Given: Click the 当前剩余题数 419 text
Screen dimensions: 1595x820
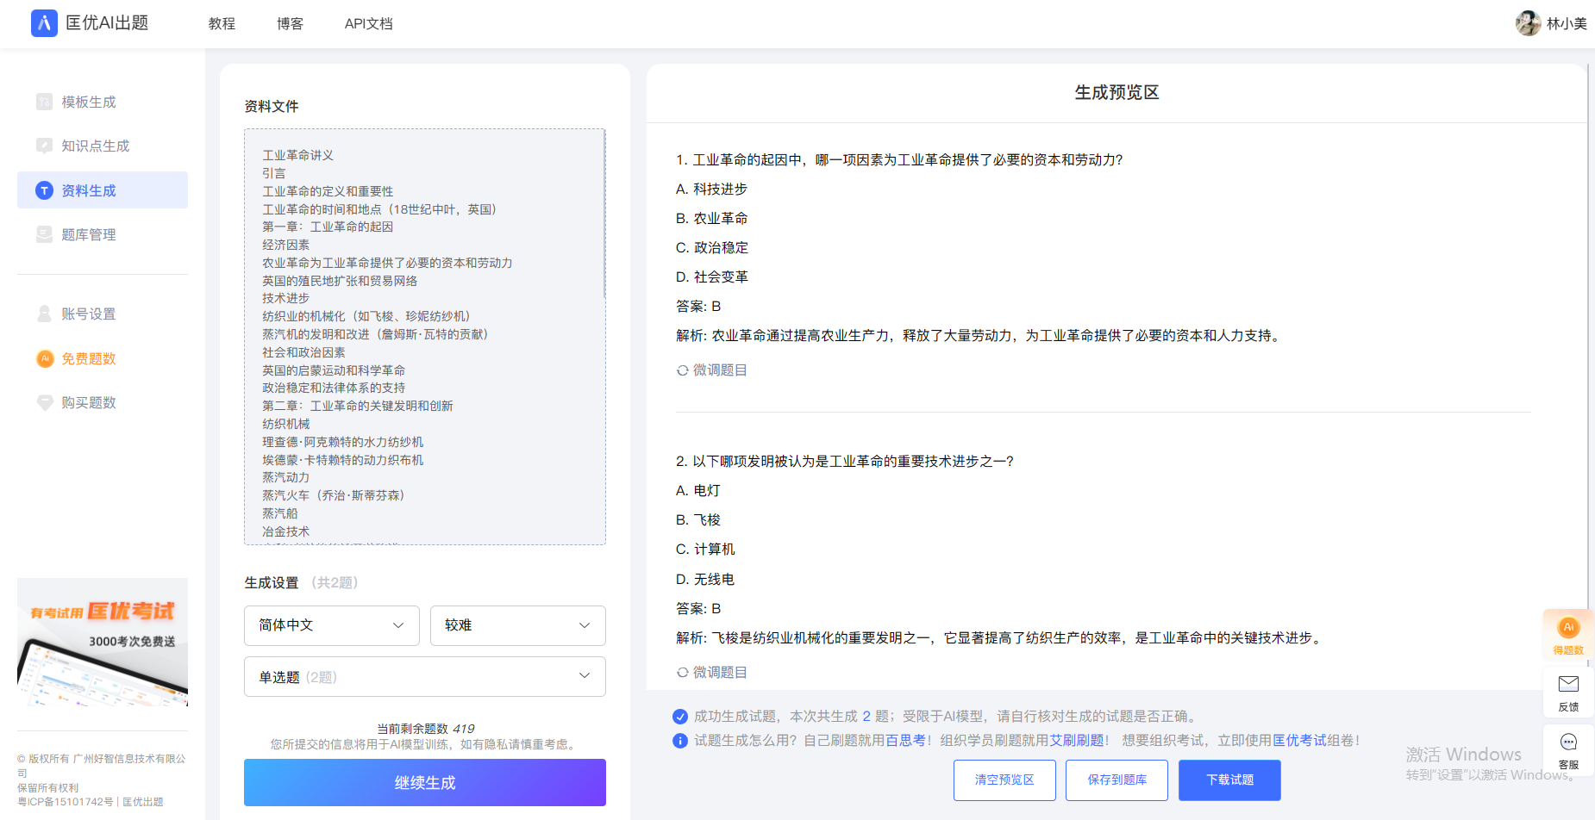Looking at the screenshot, I should pyautogui.click(x=425, y=729).
